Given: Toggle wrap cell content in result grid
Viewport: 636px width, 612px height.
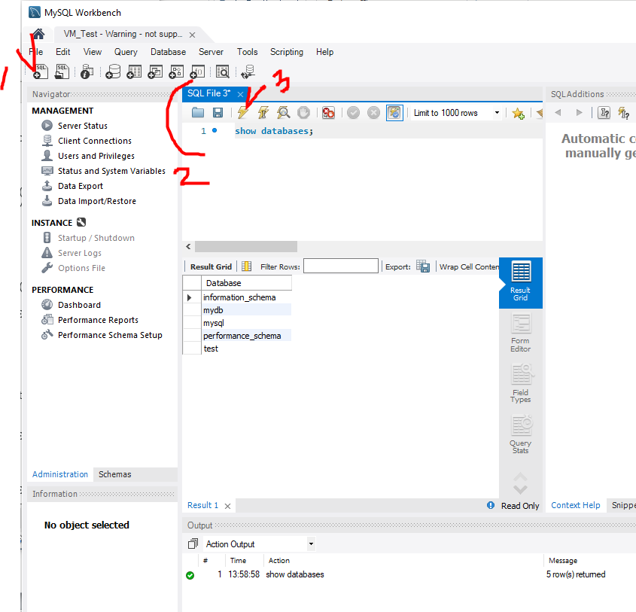Looking at the screenshot, I should tap(469, 267).
